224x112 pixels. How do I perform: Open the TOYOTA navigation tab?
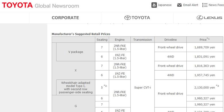[137, 18]
